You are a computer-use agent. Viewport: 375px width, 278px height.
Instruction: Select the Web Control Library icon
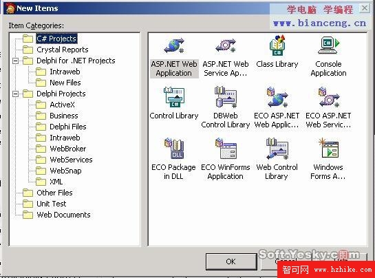(277, 149)
